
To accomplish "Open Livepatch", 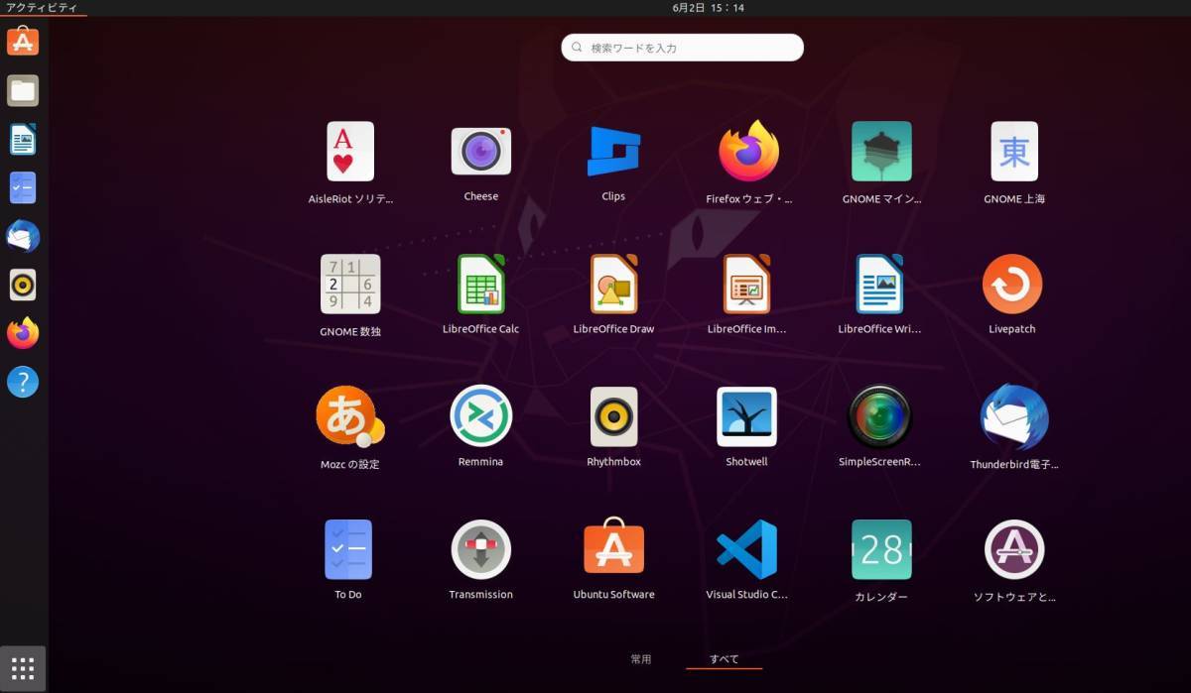I will 1012,284.
